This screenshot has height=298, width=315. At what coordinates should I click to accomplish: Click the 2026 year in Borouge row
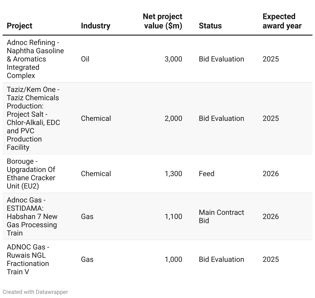coord(271,174)
